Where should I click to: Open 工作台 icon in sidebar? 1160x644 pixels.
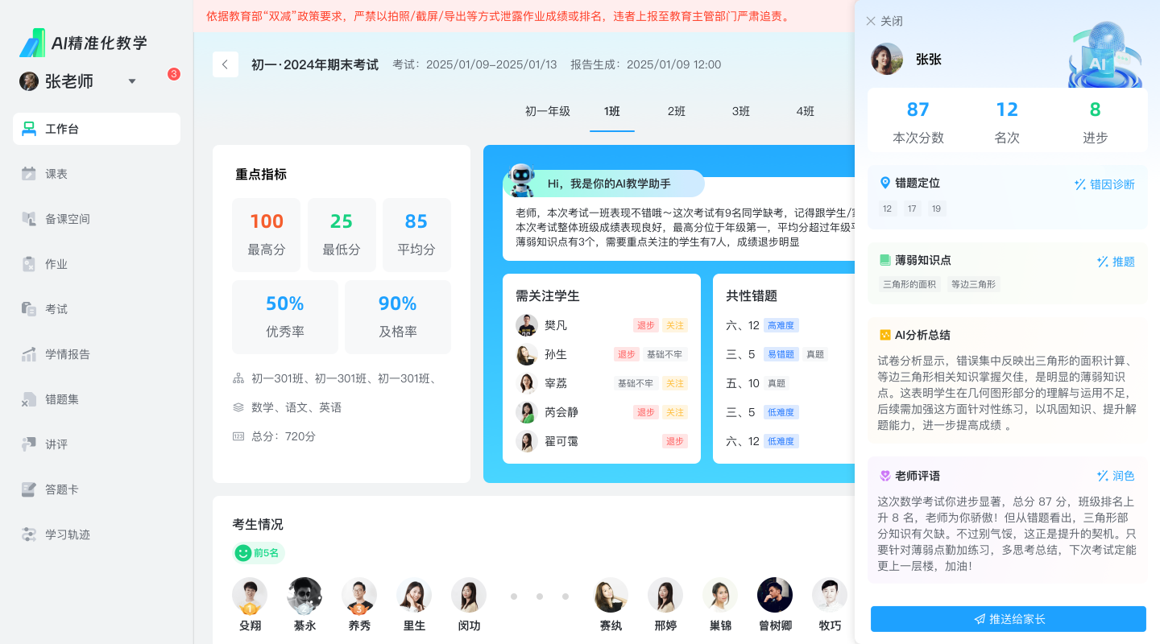point(29,129)
